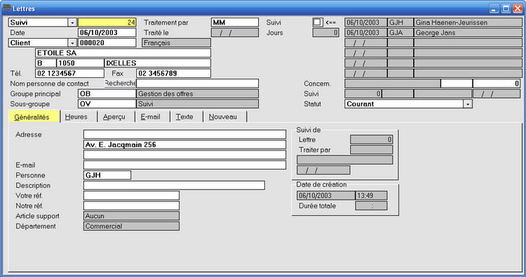Click the Gestion des offres description
Screen dimensions: 526x277
[198, 93]
